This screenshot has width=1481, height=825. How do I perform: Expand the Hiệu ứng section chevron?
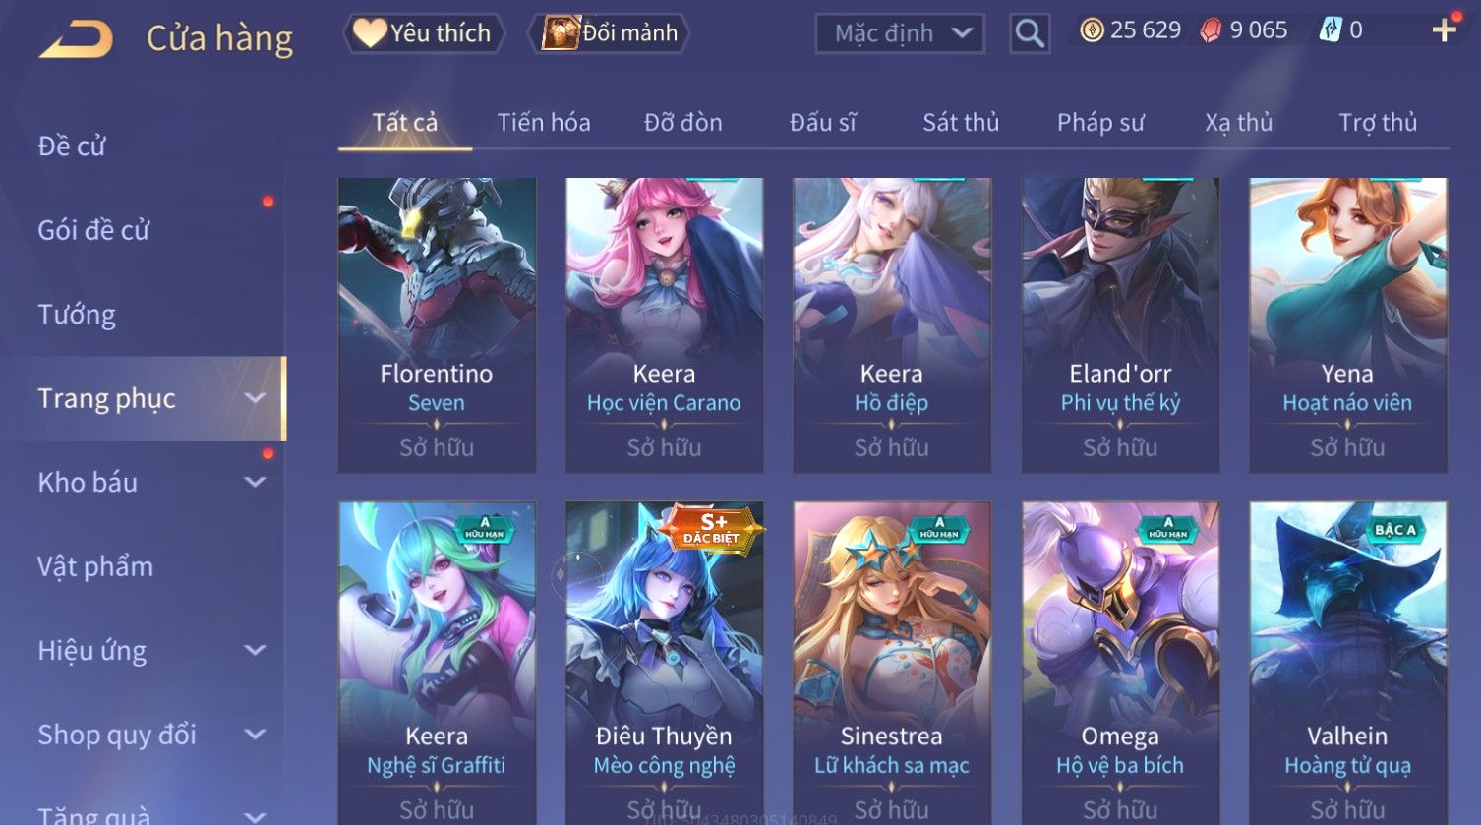[x=255, y=650]
